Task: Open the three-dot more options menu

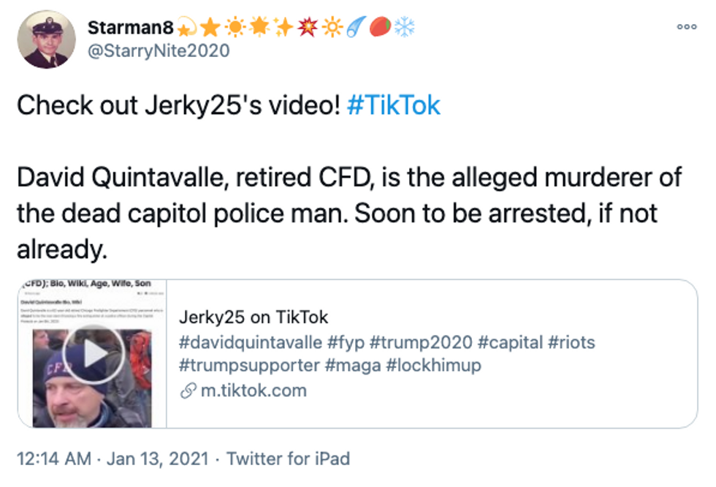Action: click(686, 26)
